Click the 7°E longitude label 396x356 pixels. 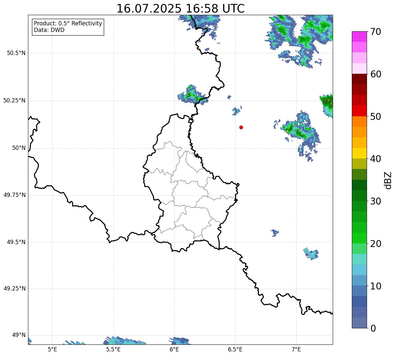[296, 349]
